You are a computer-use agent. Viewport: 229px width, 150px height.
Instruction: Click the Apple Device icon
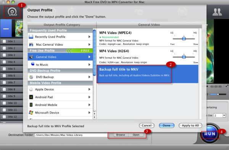point(31,89)
